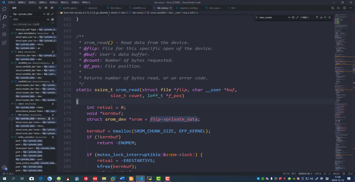Viewport: 355px width, 182px height.
Task: Open Word from Windows taskbar
Action: click(x=122, y=178)
